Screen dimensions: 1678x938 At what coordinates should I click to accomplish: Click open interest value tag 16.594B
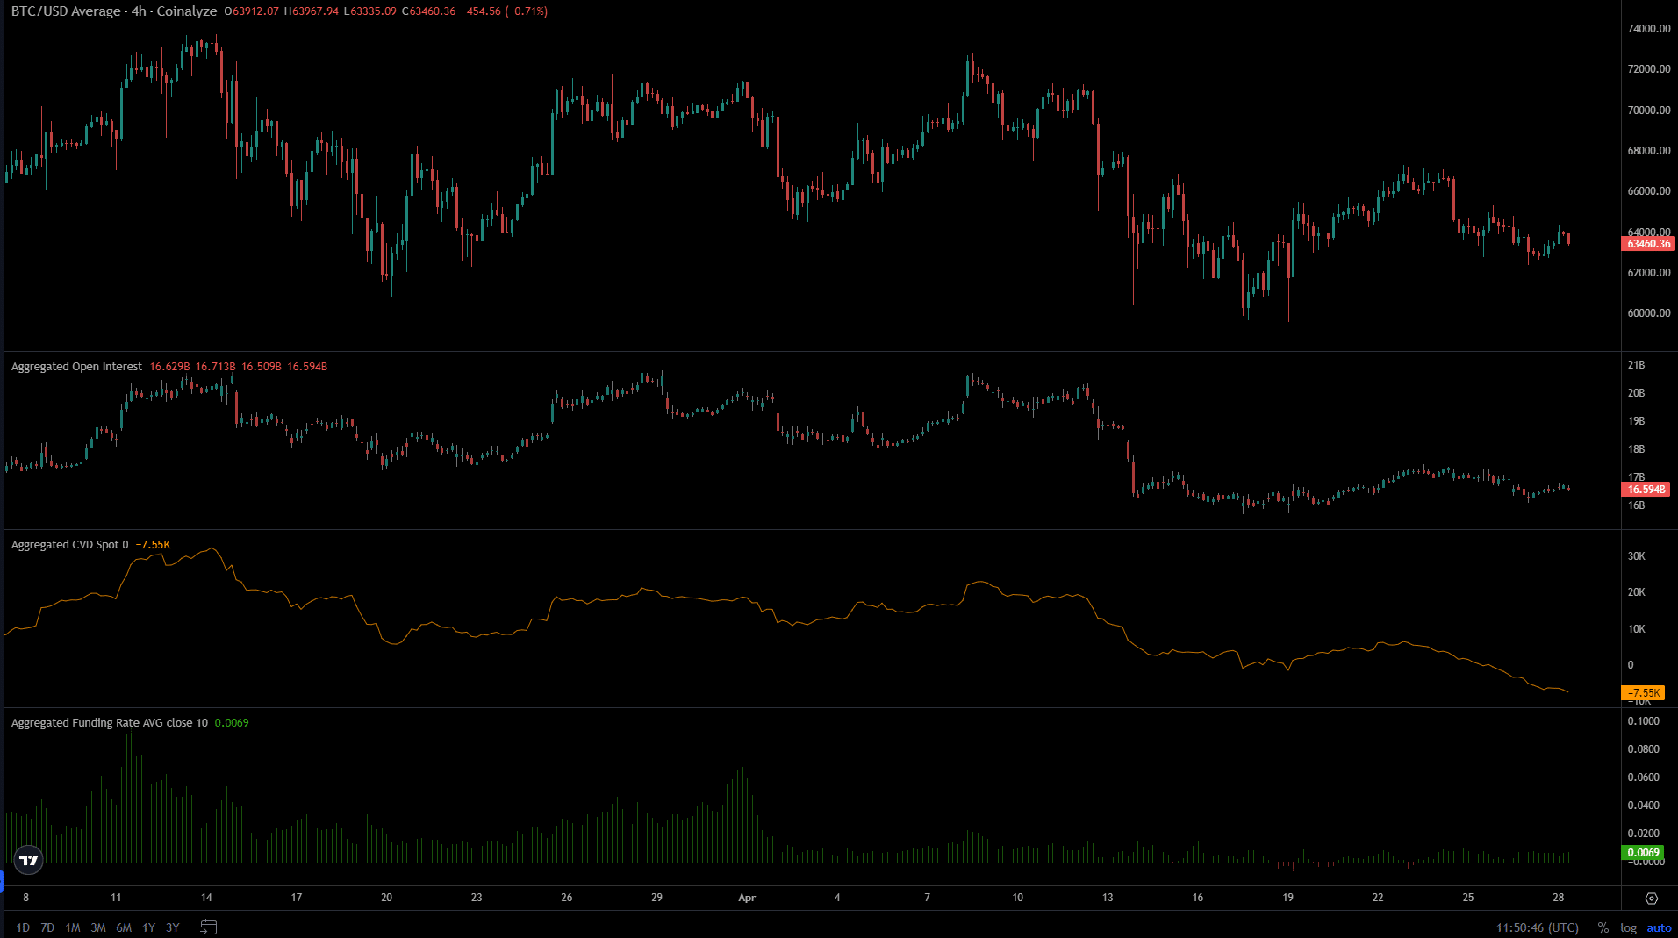1646,490
